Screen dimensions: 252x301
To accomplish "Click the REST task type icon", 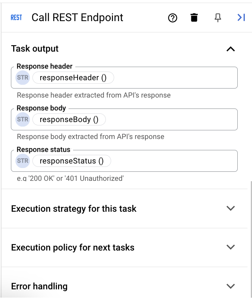I will click(16, 18).
